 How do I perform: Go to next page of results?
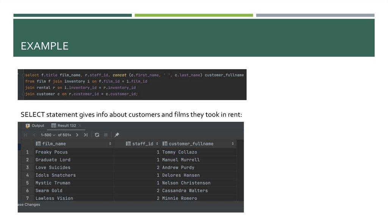coord(77,135)
